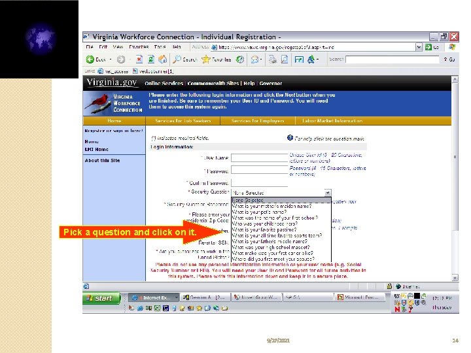Open the Favorites star toolbar button

217,59
